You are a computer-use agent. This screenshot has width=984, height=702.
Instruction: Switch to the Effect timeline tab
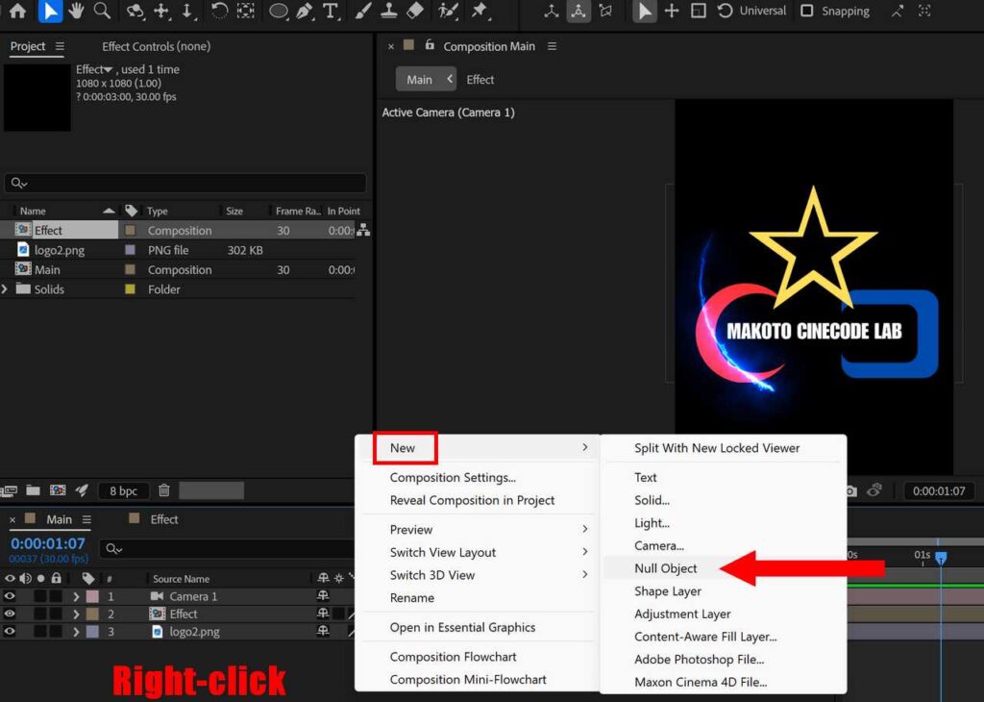[x=163, y=519]
